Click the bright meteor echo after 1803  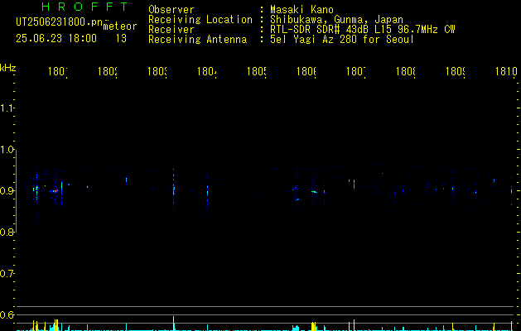tap(173, 189)
